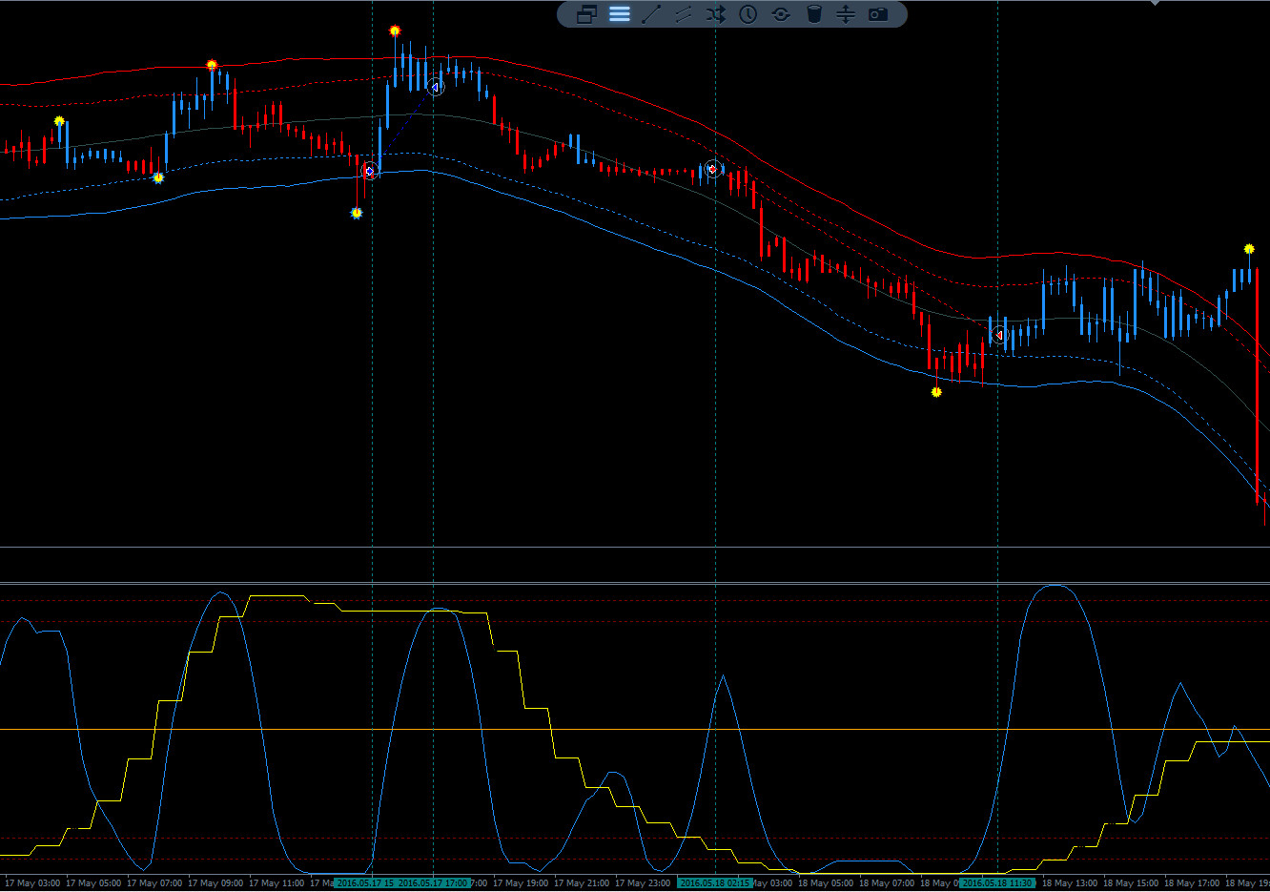Click the vertical scale split-arrows icon
The height and width of the screenshot is (892, 1270).
pyautogui.click(x=846, y=14)
